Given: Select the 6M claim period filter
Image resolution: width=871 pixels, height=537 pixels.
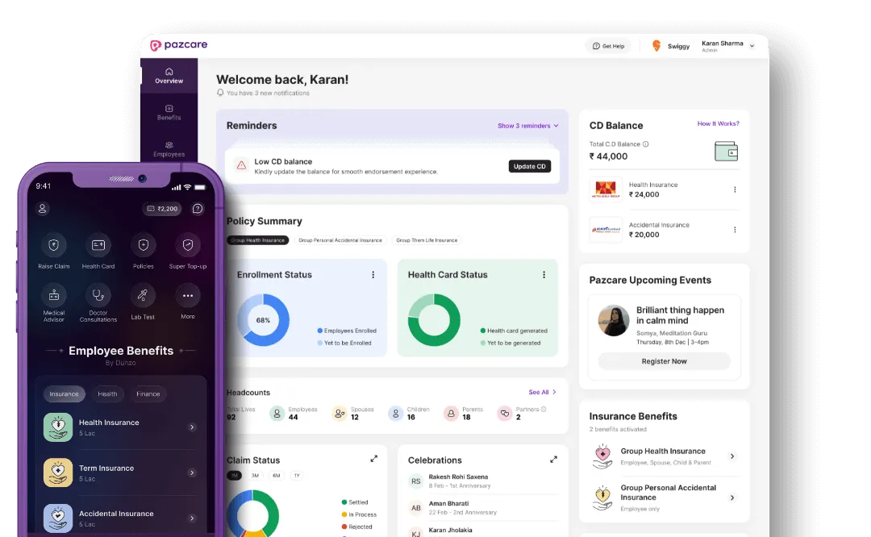Looking at the screenshot, I should (276, 476).
